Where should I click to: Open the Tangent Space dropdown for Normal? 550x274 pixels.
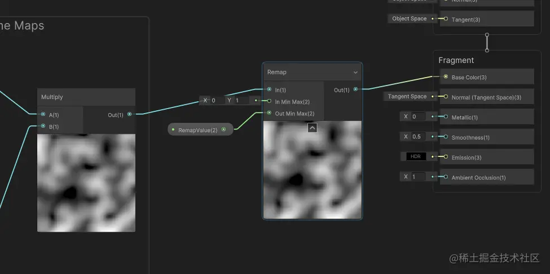click(407, 96)
